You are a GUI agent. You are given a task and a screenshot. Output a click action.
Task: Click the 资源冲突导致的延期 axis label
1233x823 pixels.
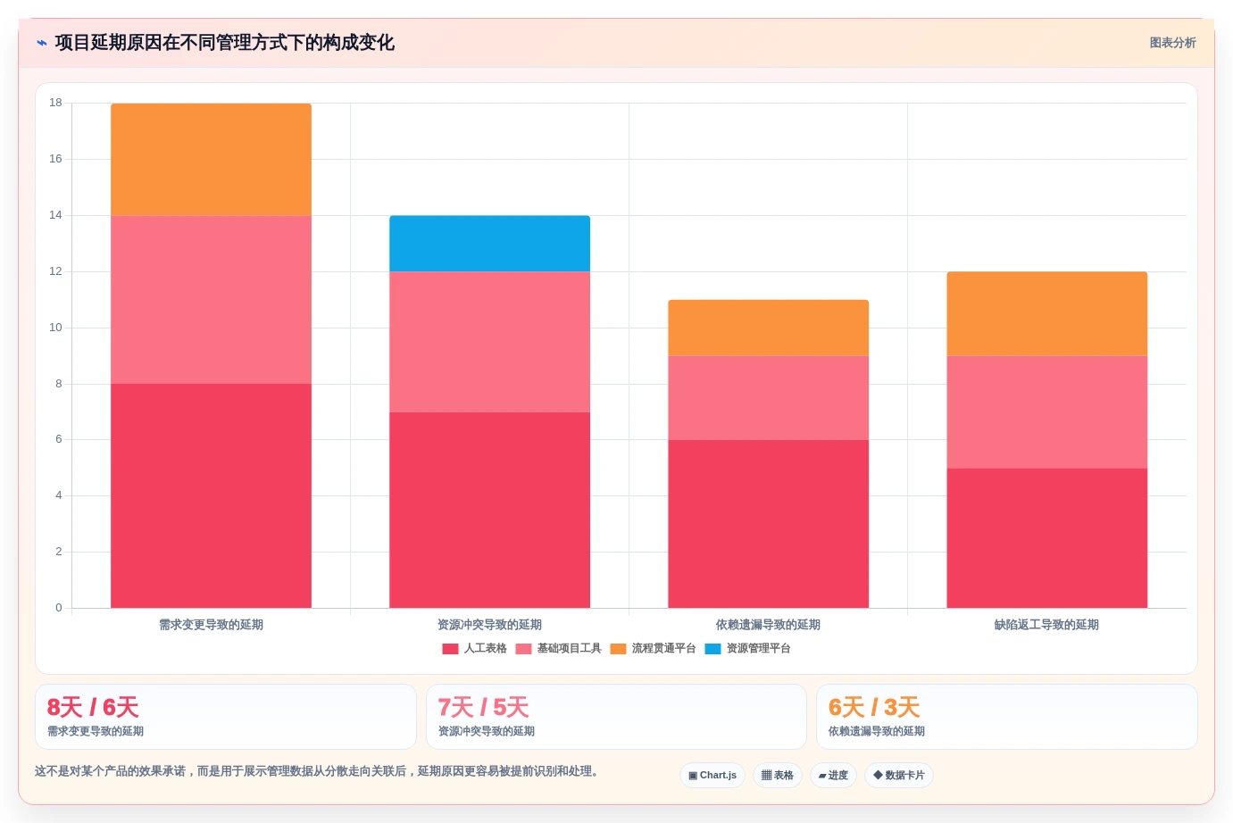[x=489, y=625]
